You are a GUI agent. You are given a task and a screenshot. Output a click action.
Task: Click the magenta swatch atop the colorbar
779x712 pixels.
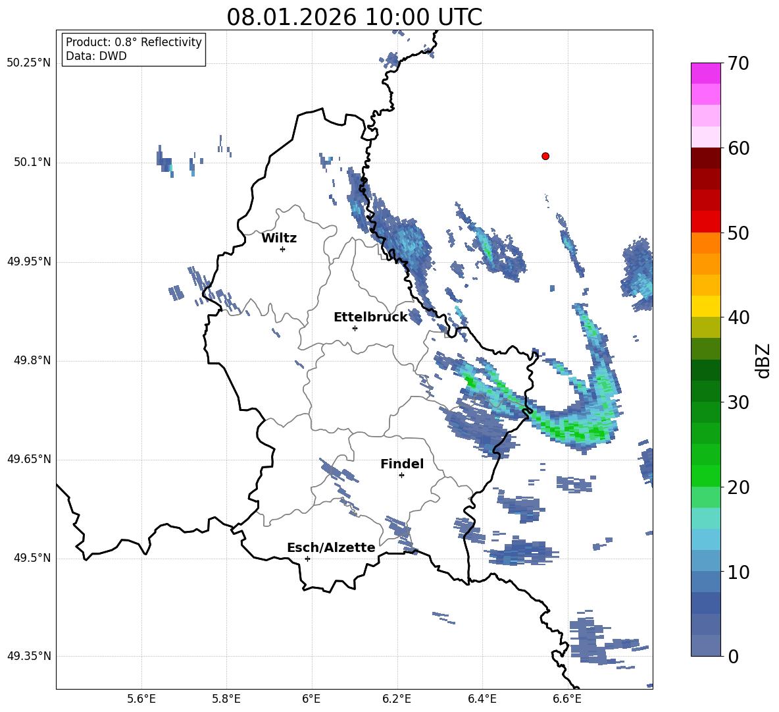pos(705,73)
